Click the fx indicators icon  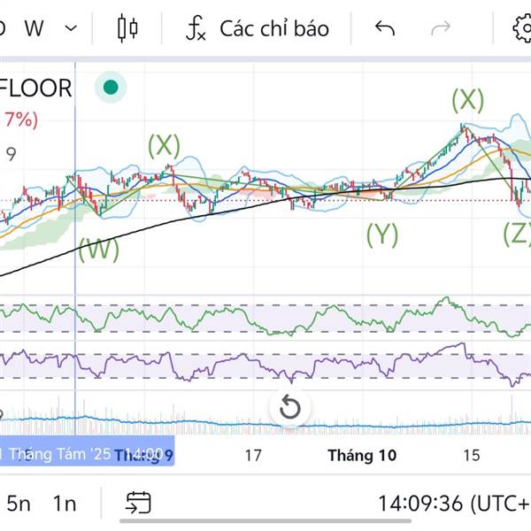[196, 28]
